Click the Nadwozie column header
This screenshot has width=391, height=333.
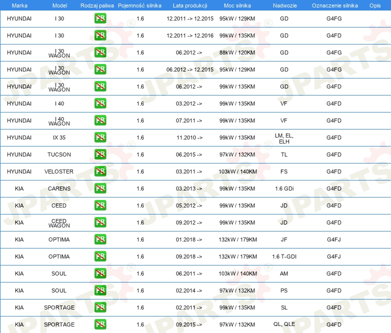coord(285,5)
